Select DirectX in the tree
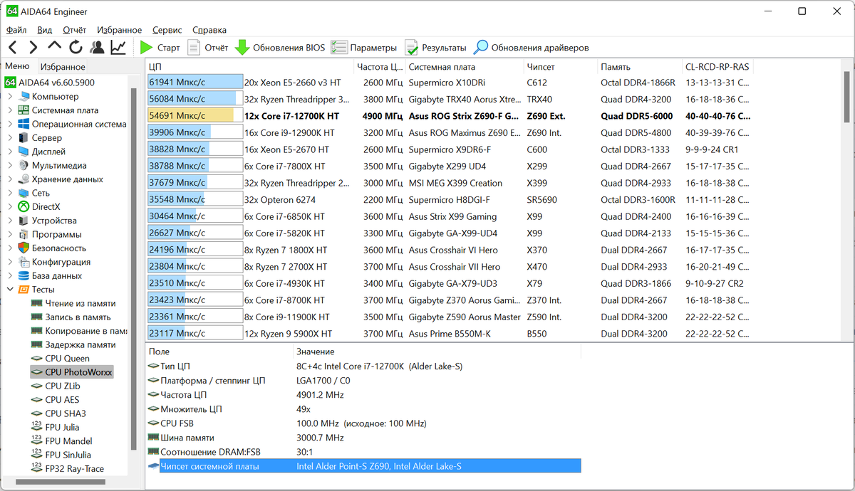 coord(39,206)
